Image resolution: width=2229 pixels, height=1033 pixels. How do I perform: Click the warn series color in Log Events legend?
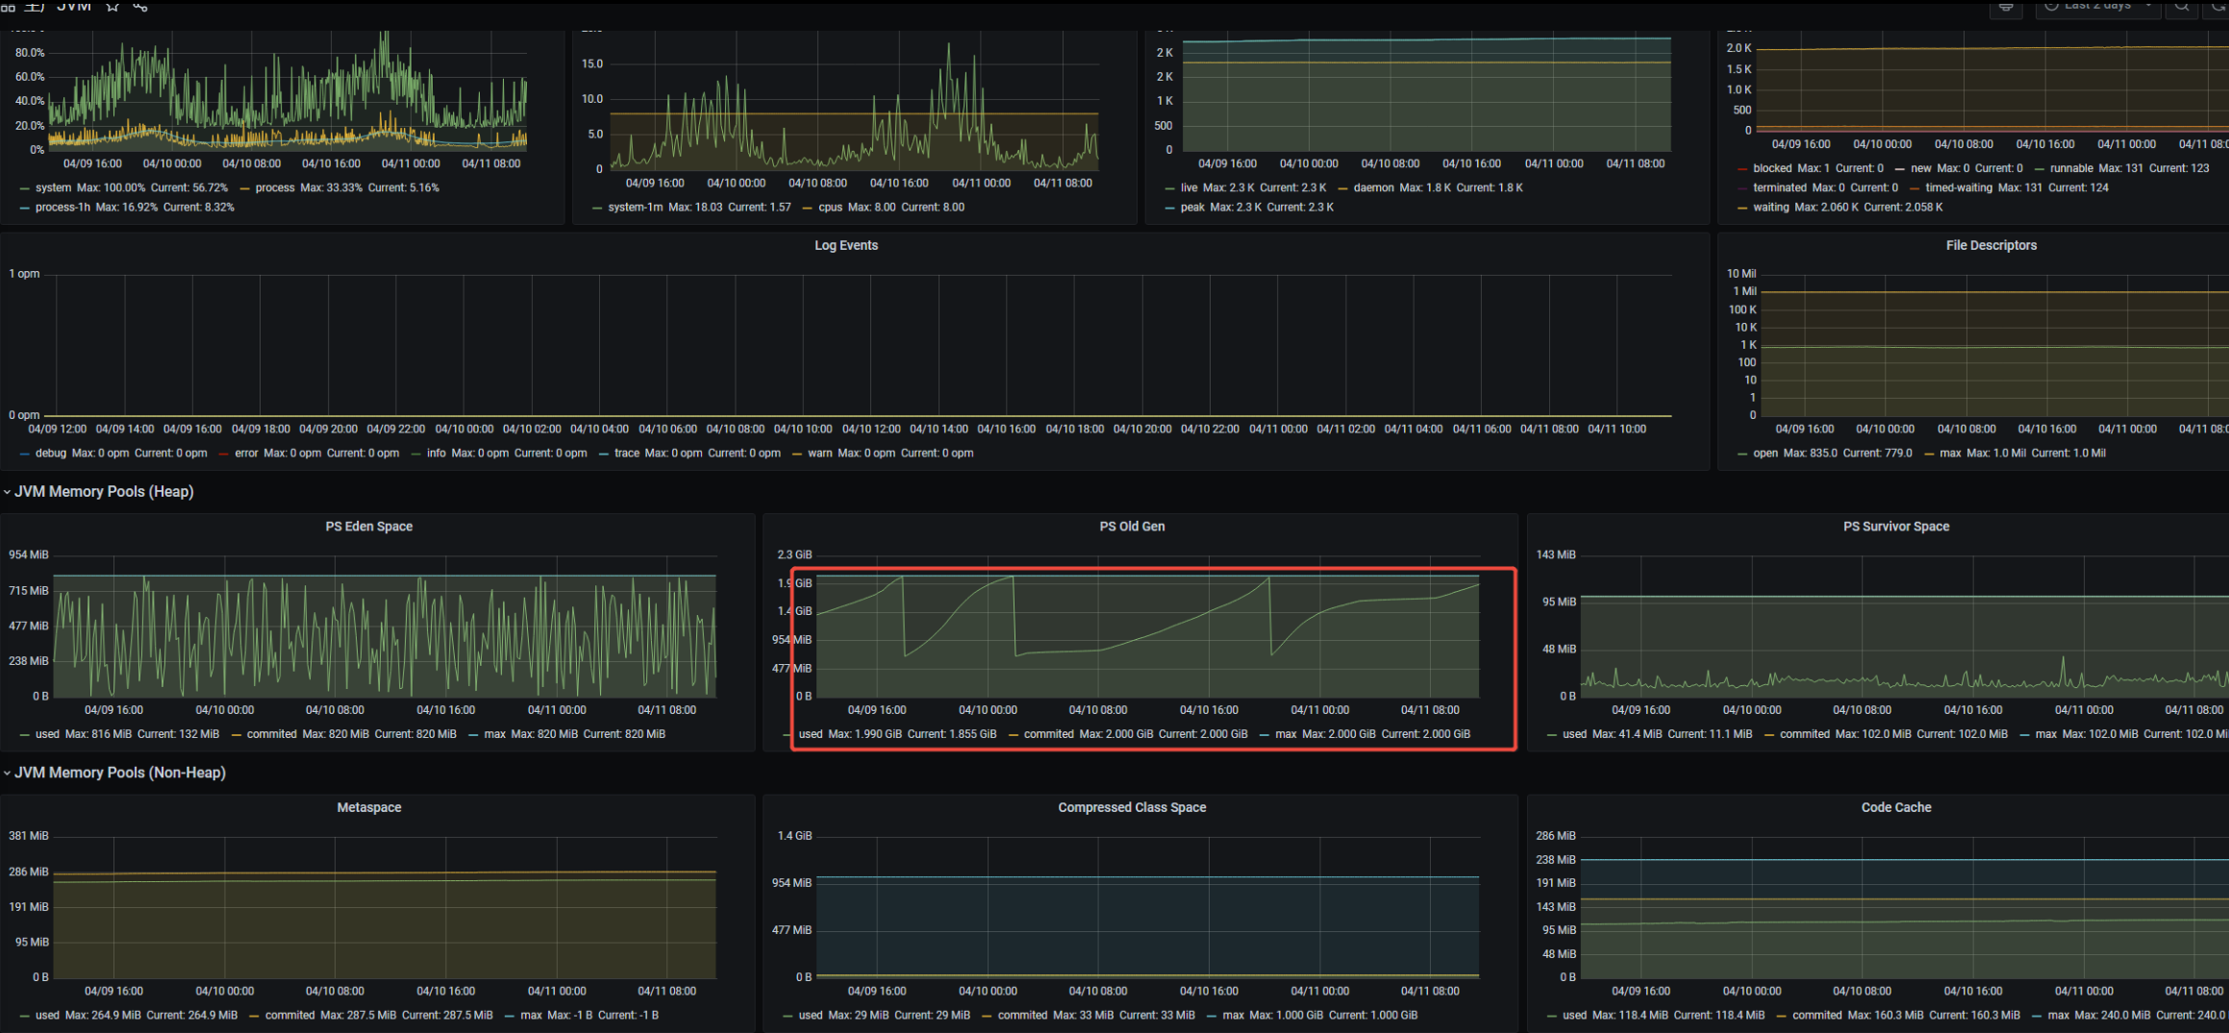[x=797, y=454]
